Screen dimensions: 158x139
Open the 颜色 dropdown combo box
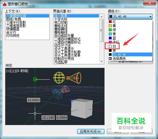click(x=130, y=16)
